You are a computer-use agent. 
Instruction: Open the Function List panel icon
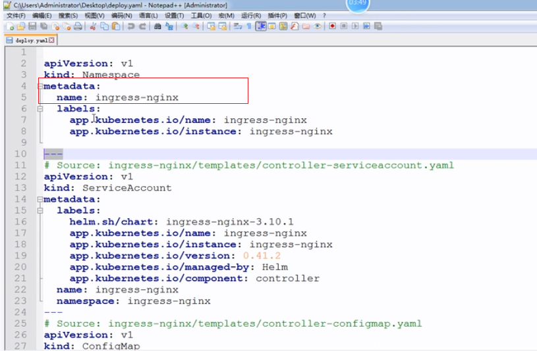point(295,26)
